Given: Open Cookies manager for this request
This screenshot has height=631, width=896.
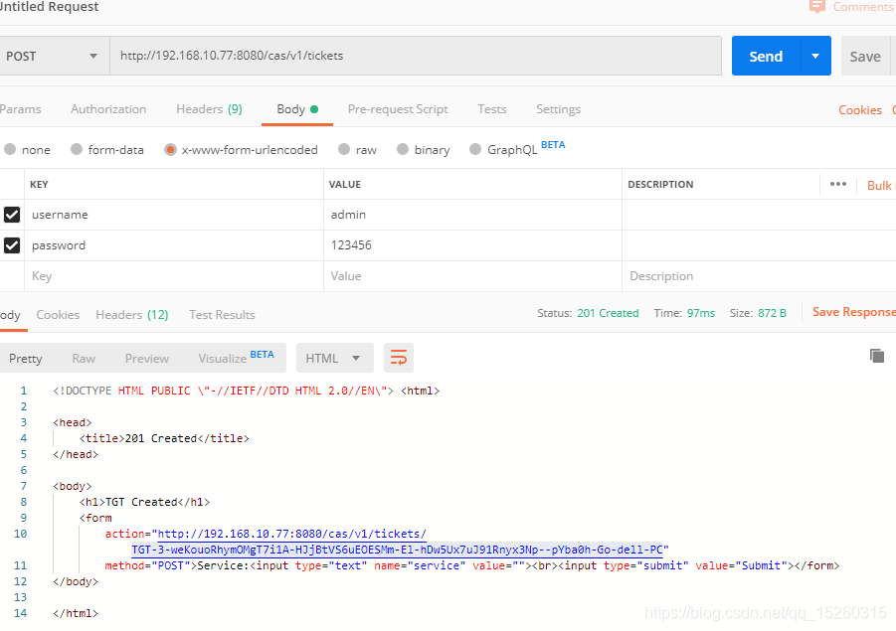Looking at the screenshot, I should (859, 109).
